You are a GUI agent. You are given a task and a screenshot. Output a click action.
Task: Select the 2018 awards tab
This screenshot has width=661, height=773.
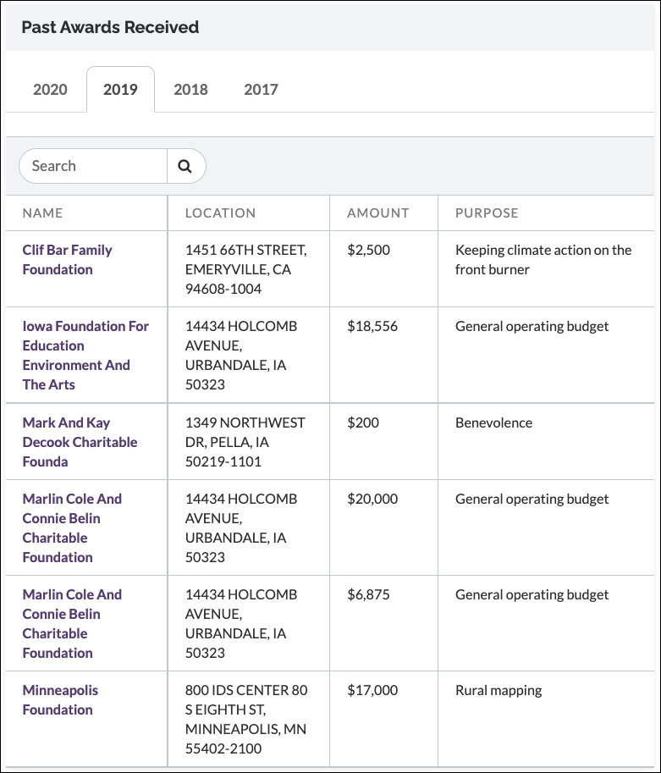pos(190,90)
